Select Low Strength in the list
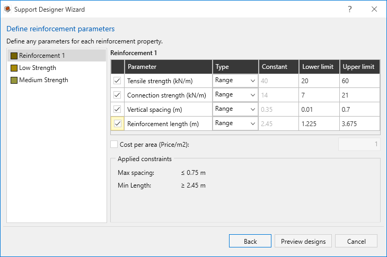The height and width of the screenshot is (257, 387). point(57,68)
